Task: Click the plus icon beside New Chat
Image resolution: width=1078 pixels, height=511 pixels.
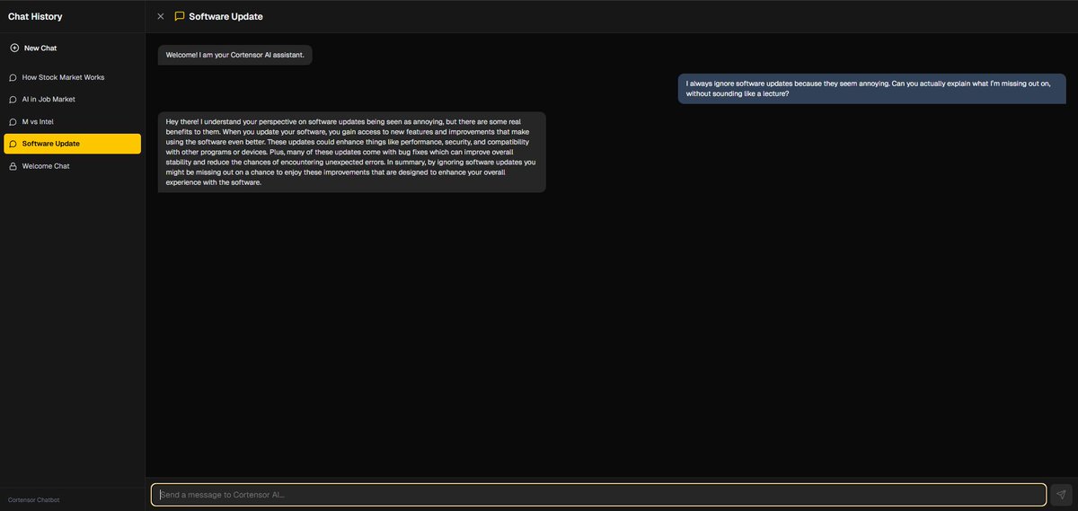Action: point(13,48)
